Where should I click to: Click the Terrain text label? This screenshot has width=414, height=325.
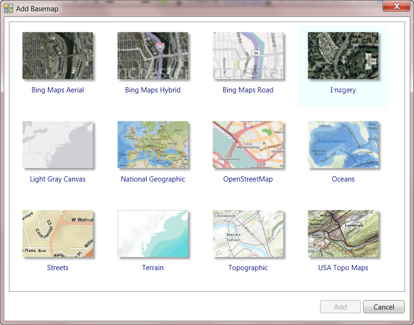153,268
